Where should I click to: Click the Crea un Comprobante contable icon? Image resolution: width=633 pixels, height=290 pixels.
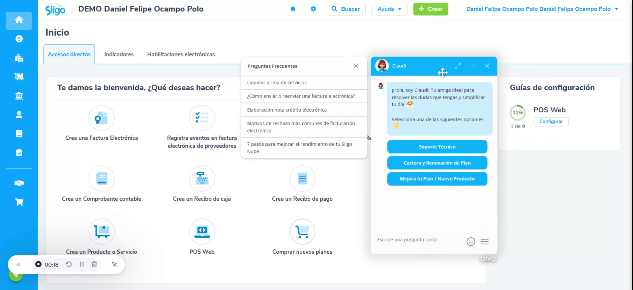click(101, 179)
